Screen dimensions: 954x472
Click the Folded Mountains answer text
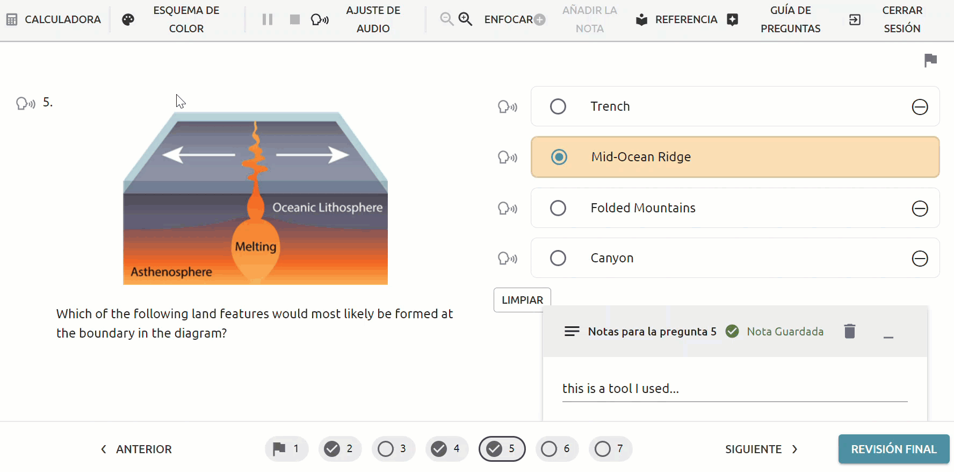click(x=643, y=208)
